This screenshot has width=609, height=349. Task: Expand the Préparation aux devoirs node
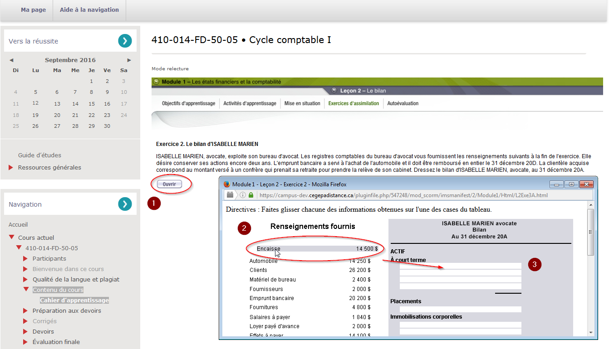pyautogui.click(x=25, y=311)
